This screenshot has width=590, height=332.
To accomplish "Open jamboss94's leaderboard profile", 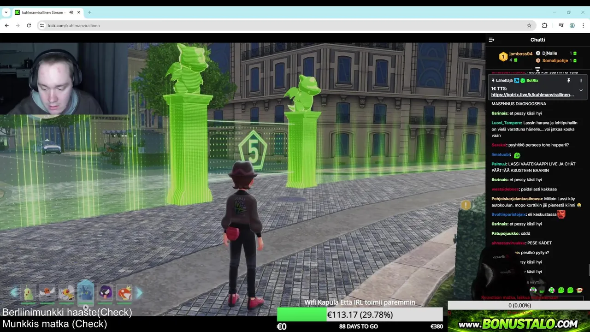I will pos(521,53).
